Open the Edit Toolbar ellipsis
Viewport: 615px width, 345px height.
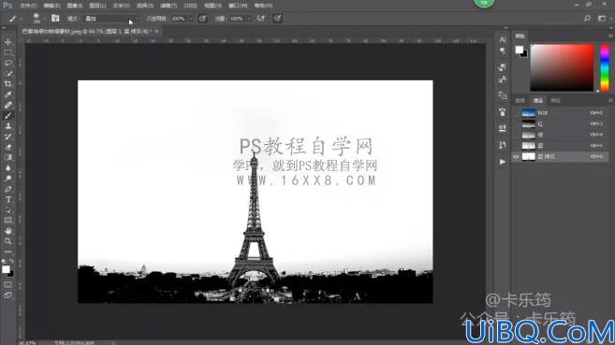click(7, 252)
